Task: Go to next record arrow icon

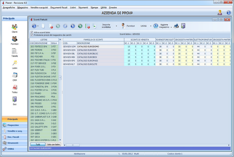Action: 73,26
